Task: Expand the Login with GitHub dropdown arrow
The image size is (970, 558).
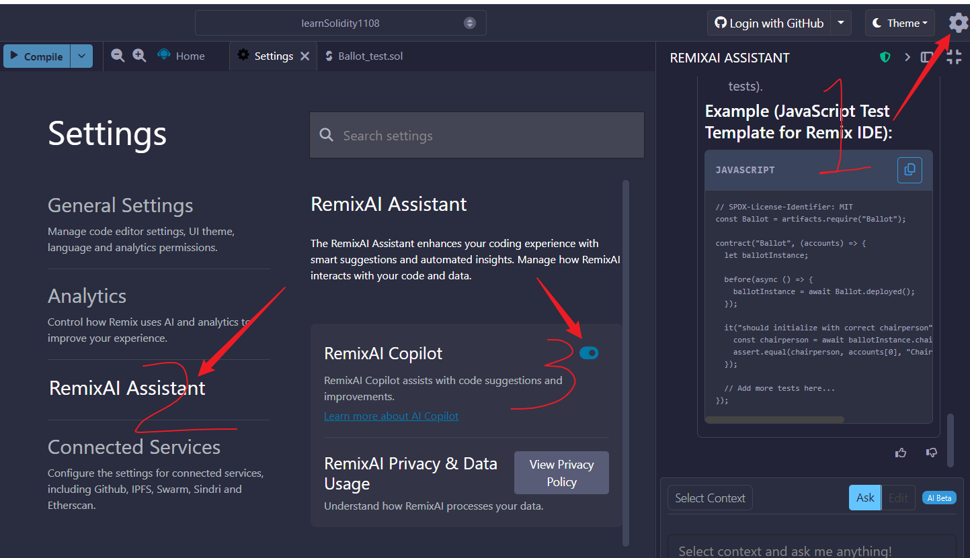Action: tap(841, 23)
